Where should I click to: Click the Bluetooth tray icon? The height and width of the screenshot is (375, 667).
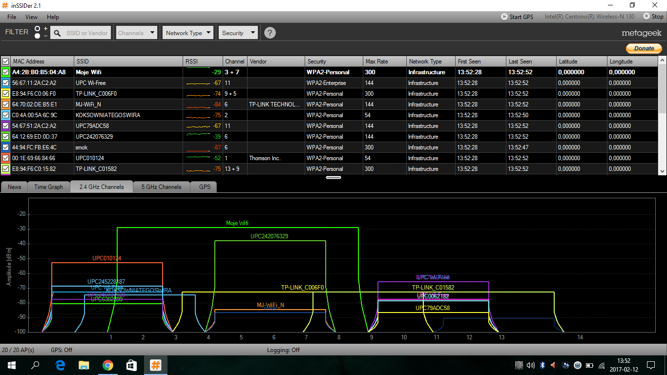click(542, 365)
